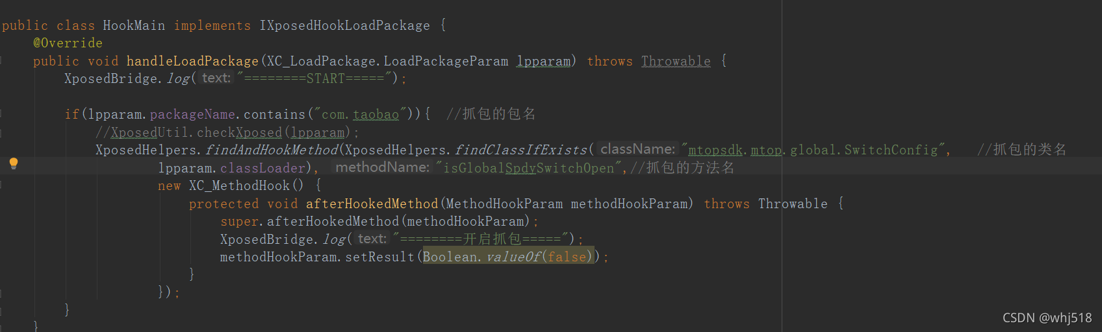Click the findClassIfExists call
The width and height of the screenshot is (1102, 332).
[520, 150]
